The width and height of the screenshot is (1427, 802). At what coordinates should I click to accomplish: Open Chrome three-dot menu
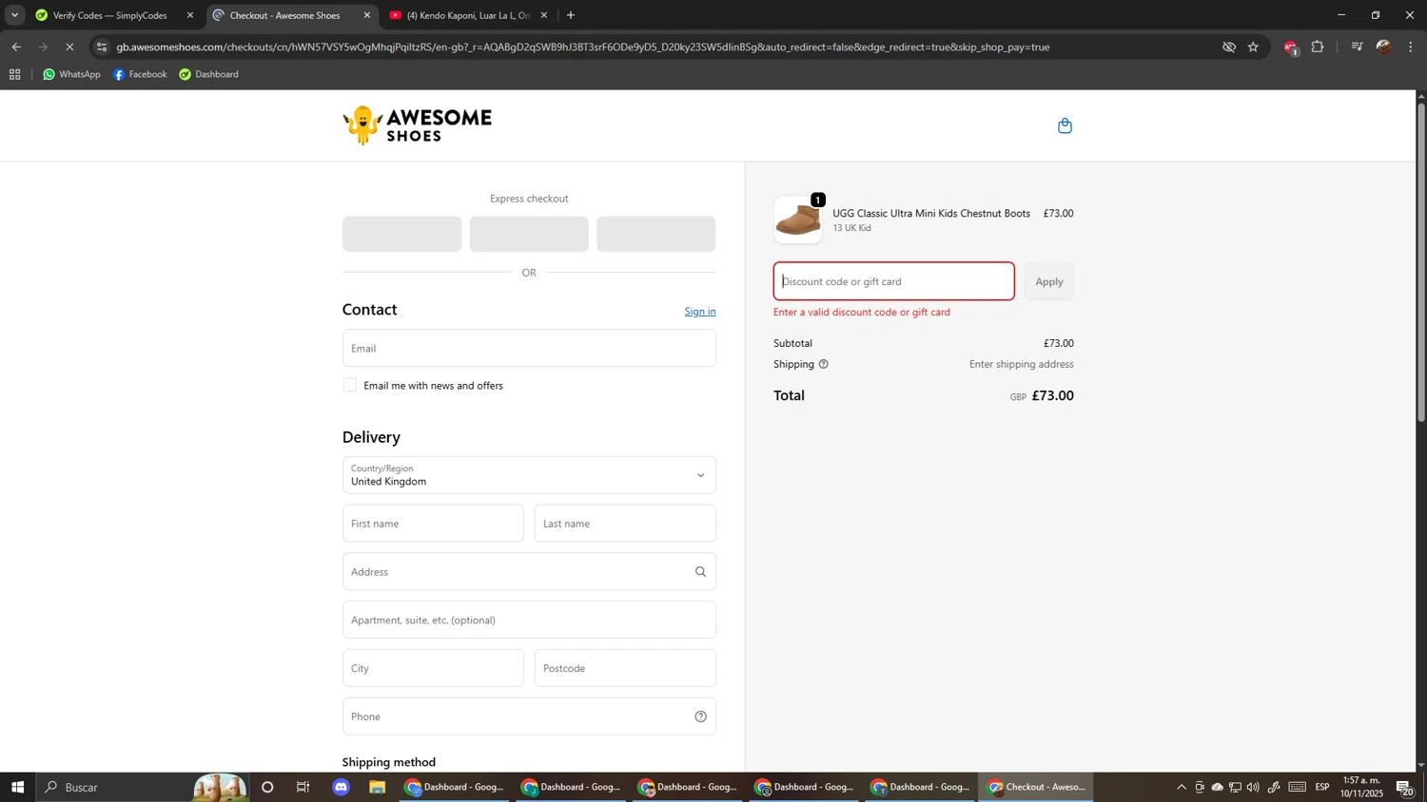[x=1411, y=47]
